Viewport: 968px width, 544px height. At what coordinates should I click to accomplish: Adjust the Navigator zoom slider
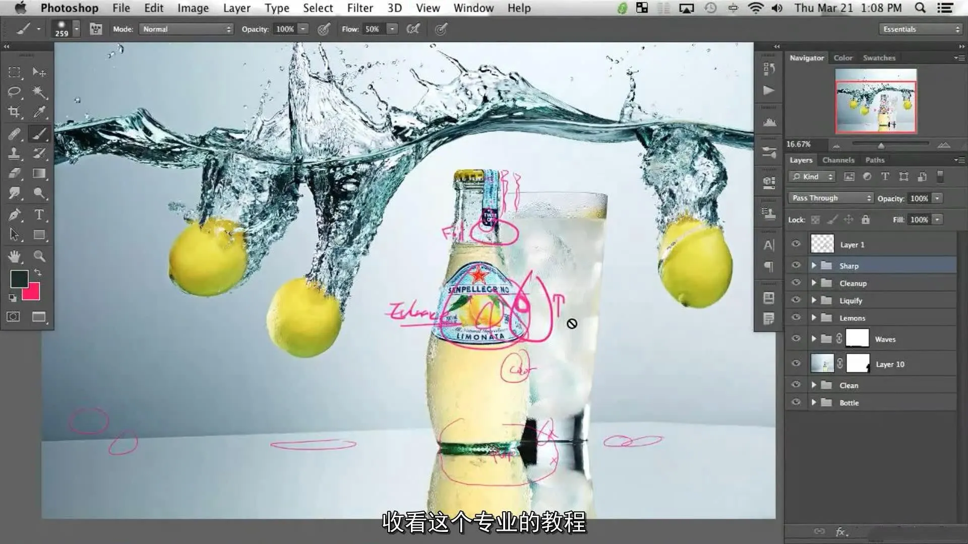click(881, 146)
